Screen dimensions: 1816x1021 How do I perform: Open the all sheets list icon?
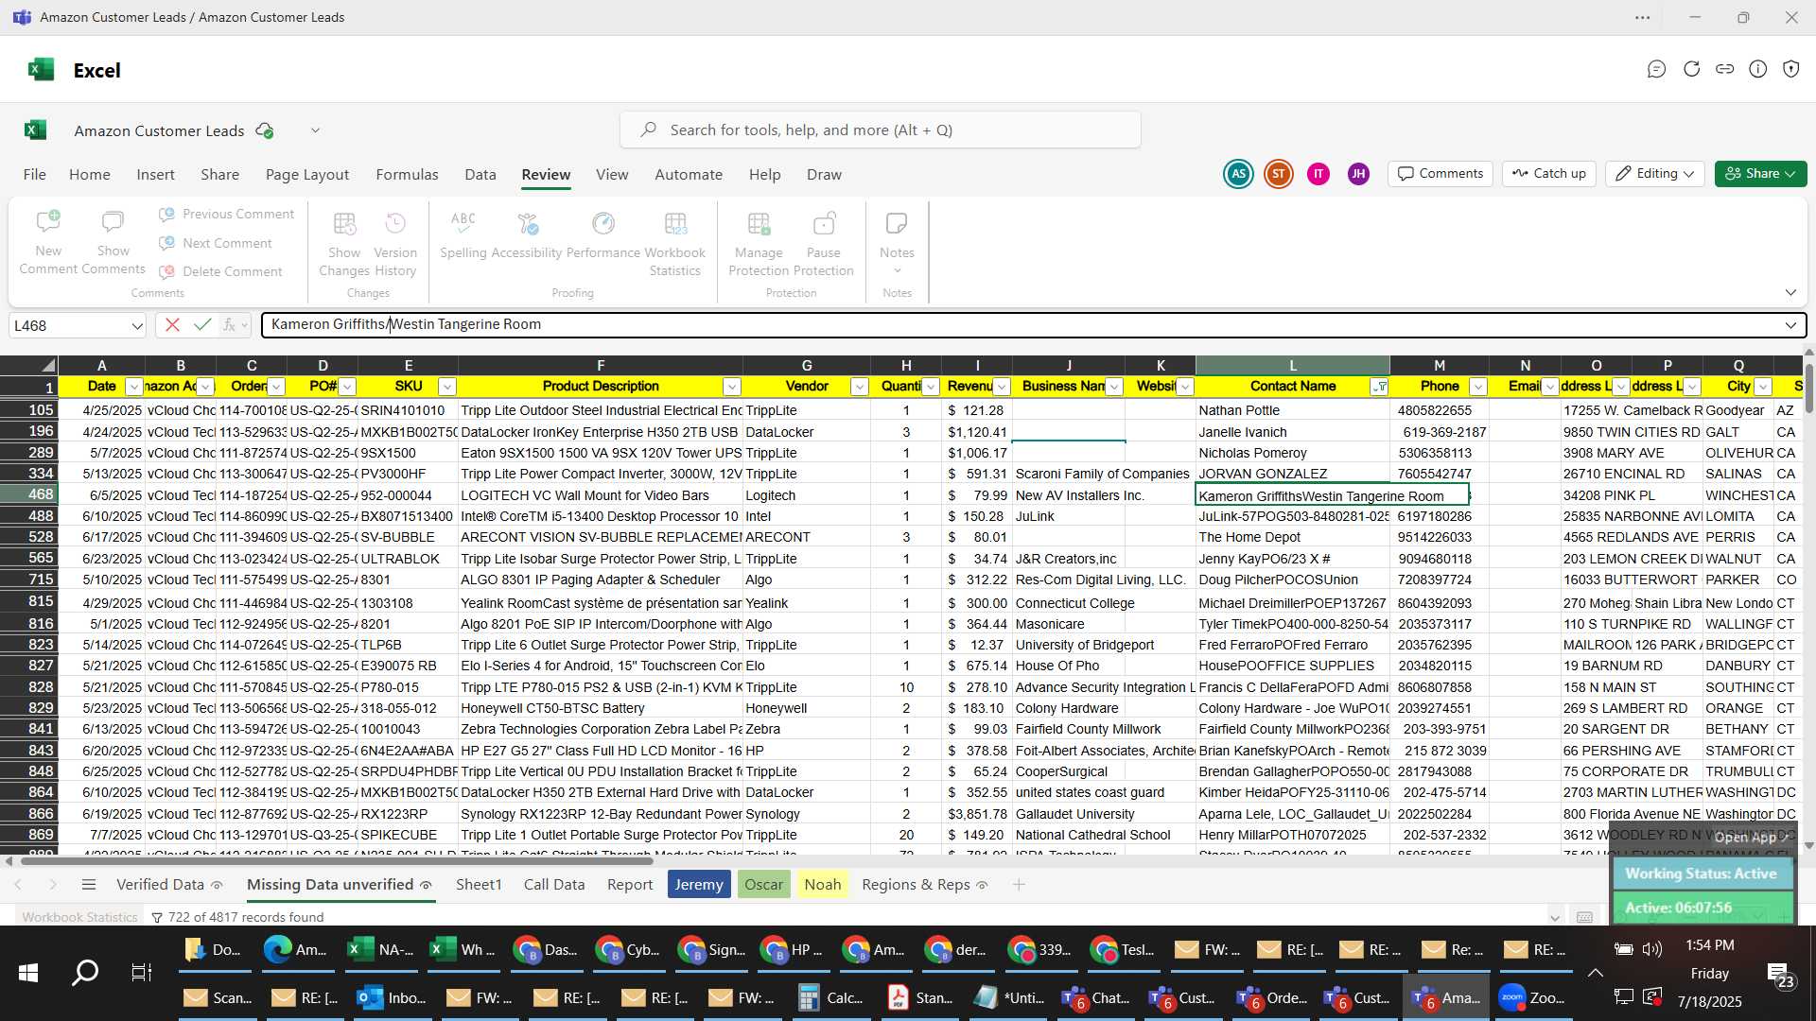click(89, 885)
